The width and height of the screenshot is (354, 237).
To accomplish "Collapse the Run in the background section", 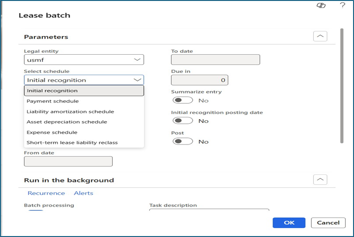I will 320,180.
